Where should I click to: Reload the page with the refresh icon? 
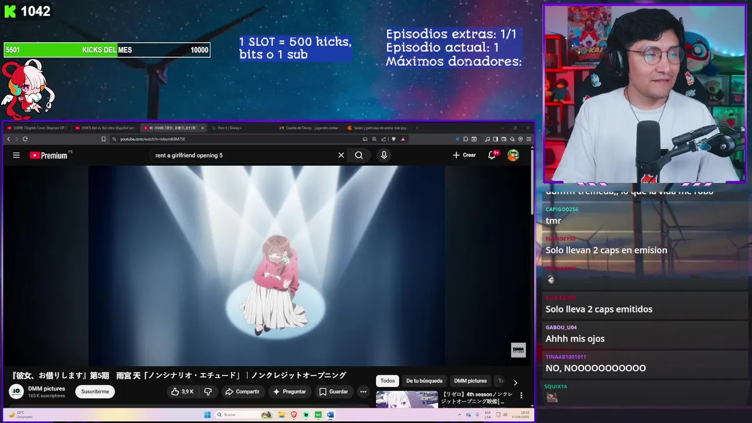[25, 139]
